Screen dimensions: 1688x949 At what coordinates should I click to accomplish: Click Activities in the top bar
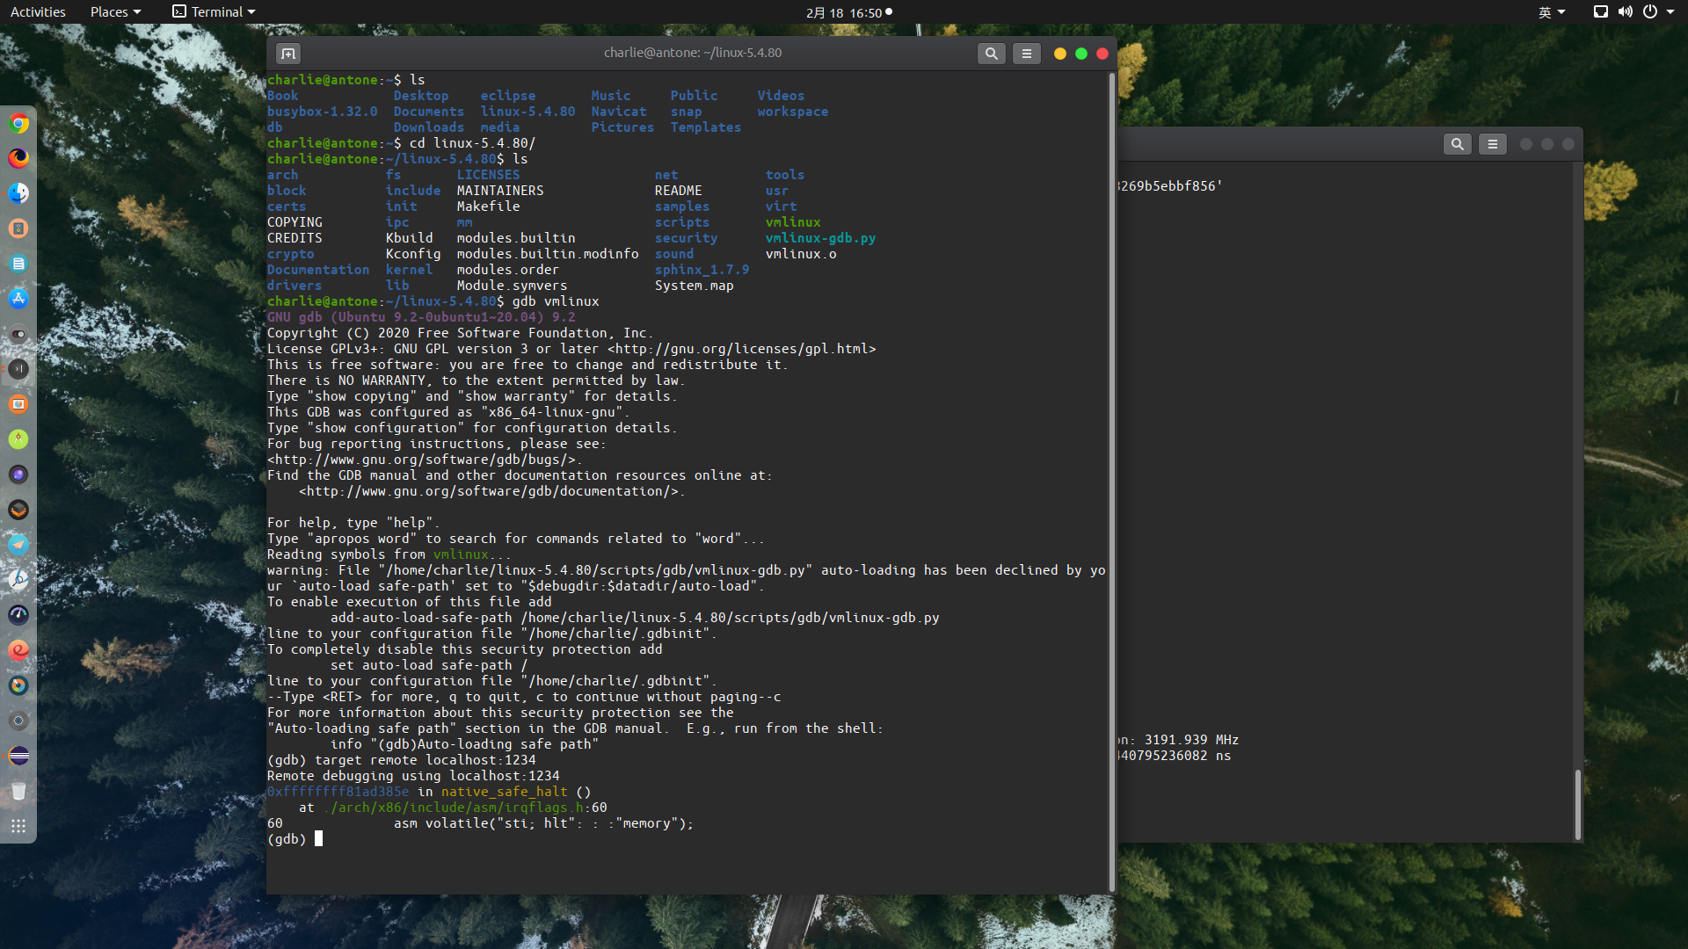pos(37,11)
